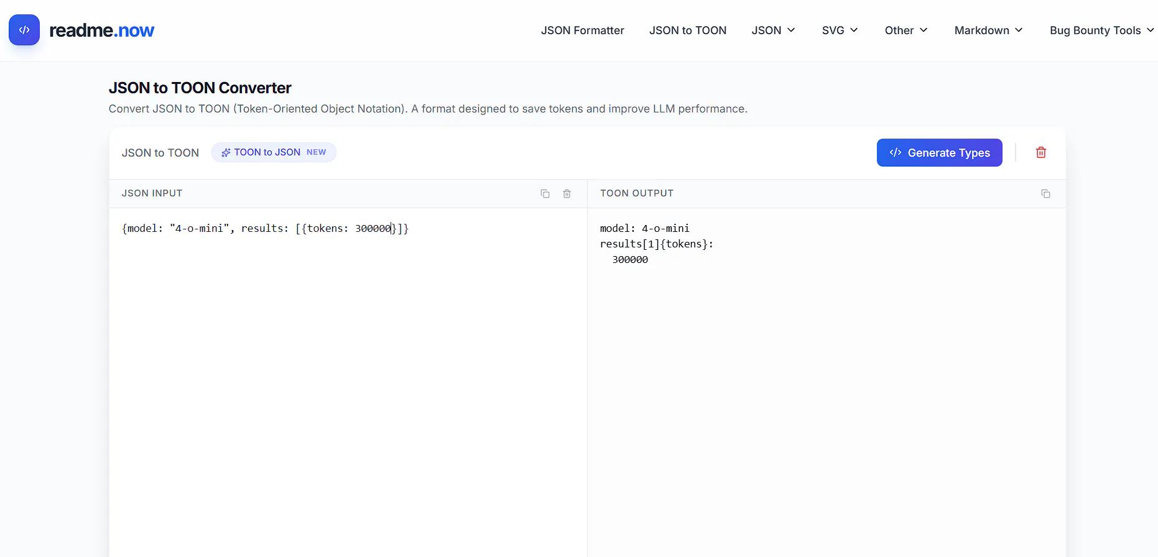1158x557 pixels.
Task: Click the Generate Types button
Action: click(939, 153)
